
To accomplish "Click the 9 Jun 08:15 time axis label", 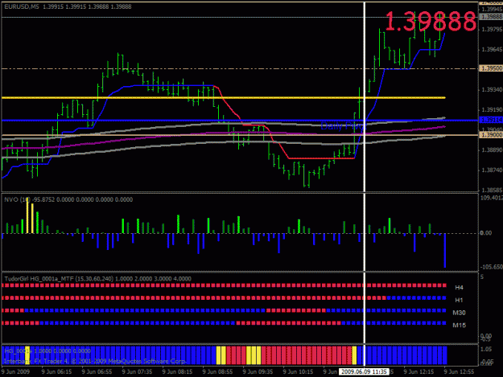I will point(177,372).
